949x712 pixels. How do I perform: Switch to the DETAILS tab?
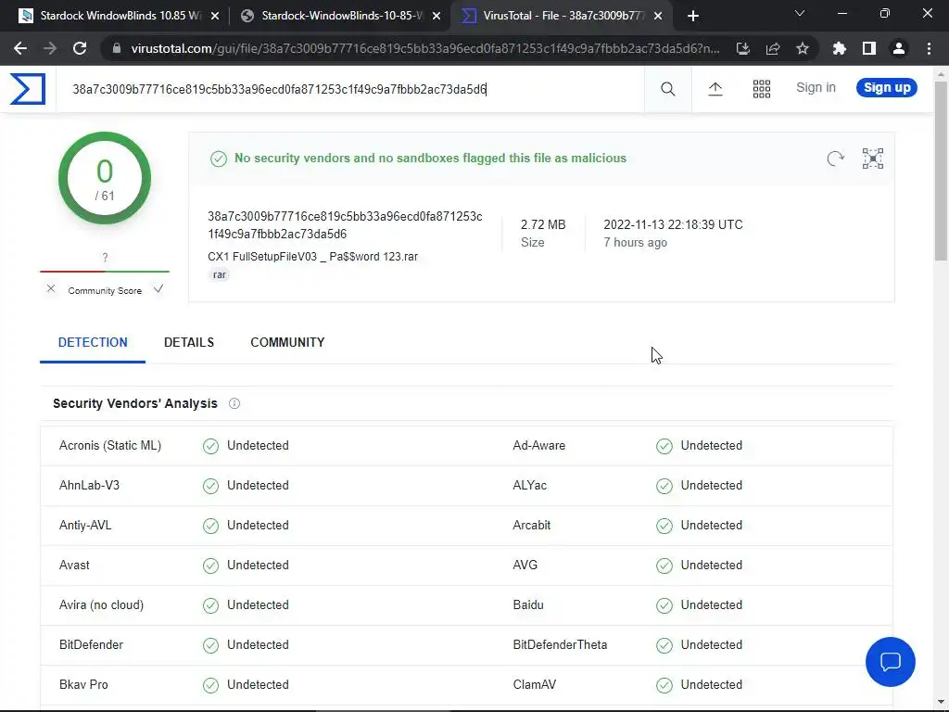[189, 343]
